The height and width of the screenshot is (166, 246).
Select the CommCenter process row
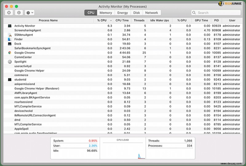point(123,57)
